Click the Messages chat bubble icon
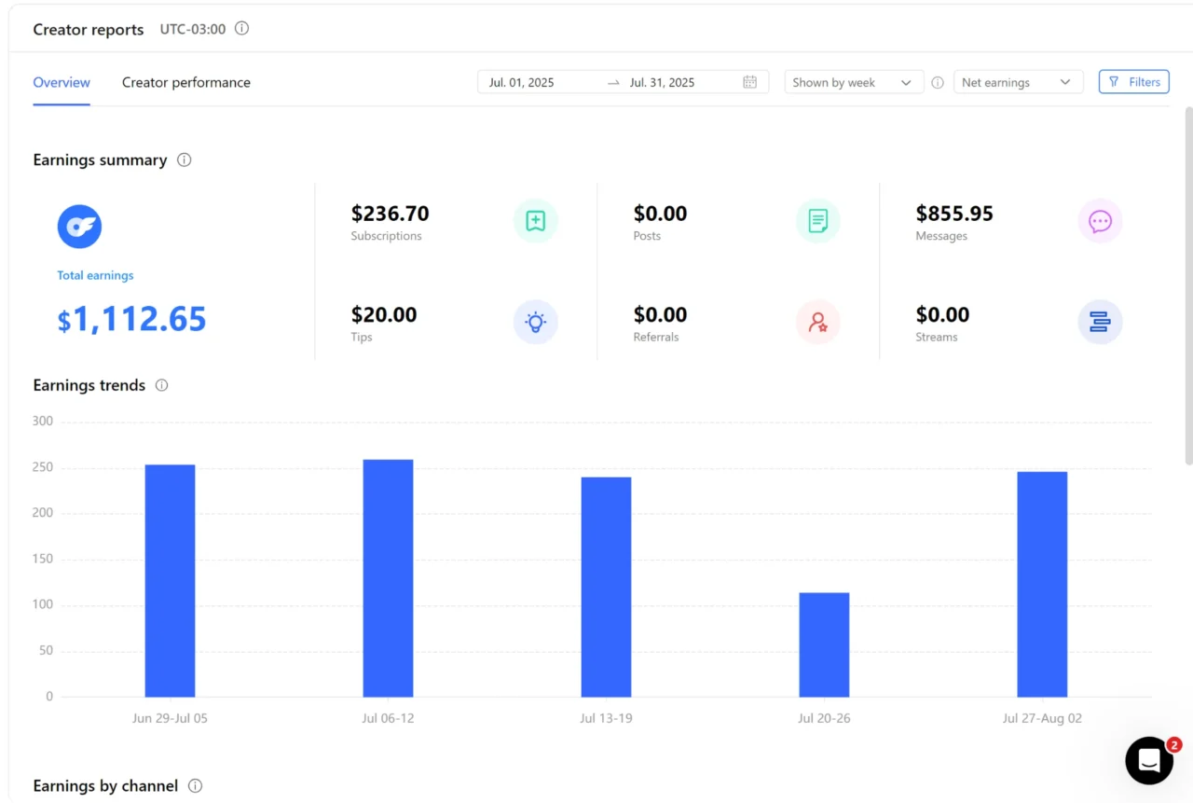 1100,221
